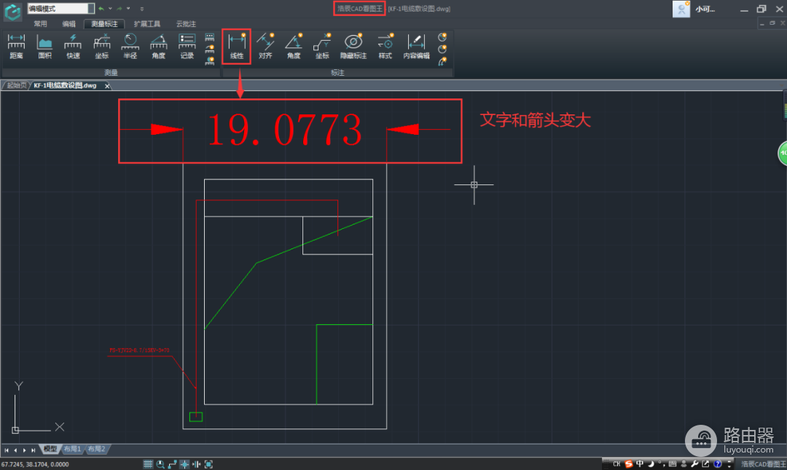
Task: Go to next layout tab arrow
Action: coord(25,450)
